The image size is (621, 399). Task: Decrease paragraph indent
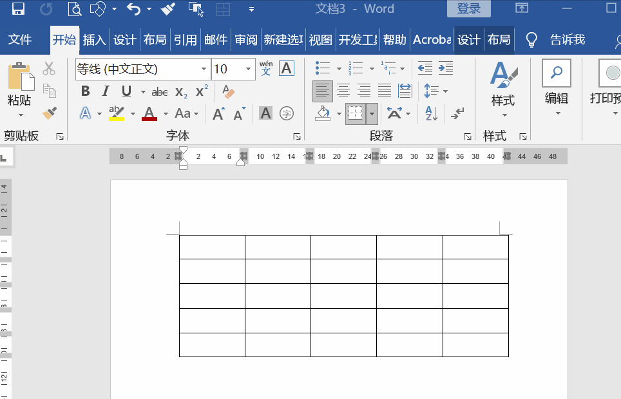[x=425, y=68]
